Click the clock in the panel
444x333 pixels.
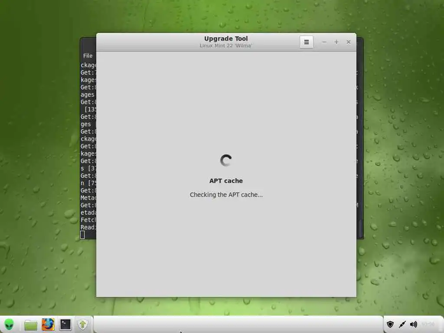428,324
